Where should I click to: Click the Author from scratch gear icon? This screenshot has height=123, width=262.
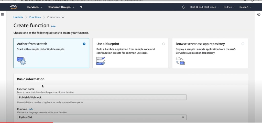(x=21, y=61)
